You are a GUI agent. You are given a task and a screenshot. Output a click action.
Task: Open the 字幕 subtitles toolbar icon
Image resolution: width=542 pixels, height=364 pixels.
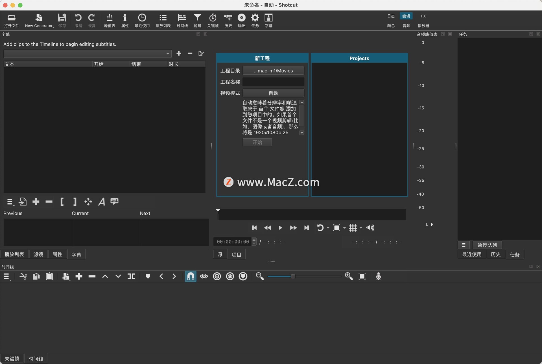coord(268,21)
